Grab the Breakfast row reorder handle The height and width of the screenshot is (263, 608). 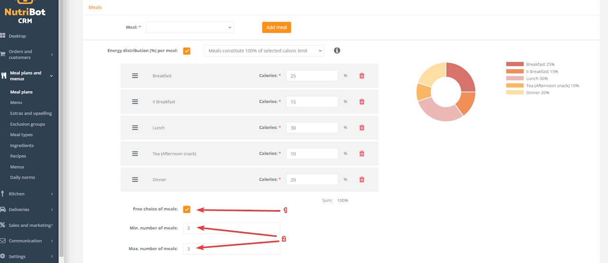coord(135,76)
